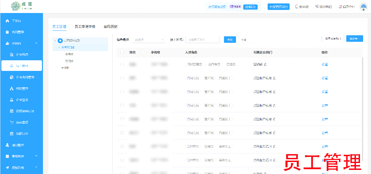
Task: Tick the second employee row's checkbox
Action: coord(122,78)
